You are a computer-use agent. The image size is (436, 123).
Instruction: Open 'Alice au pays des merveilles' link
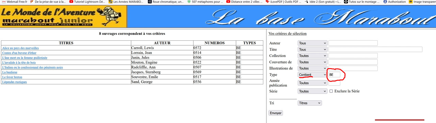(20, 48)
